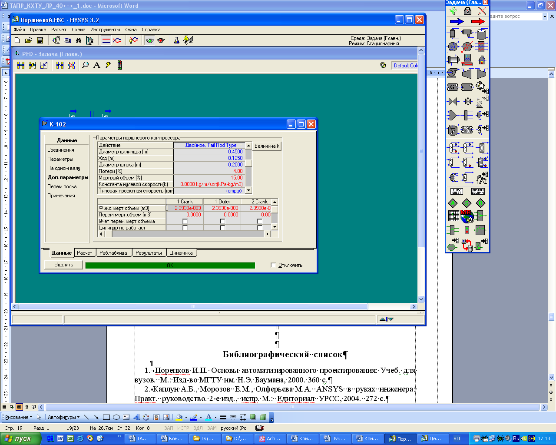Pick the Mixer icon from the palette
This screenshot has width=556, height=445.
(453, 115)
